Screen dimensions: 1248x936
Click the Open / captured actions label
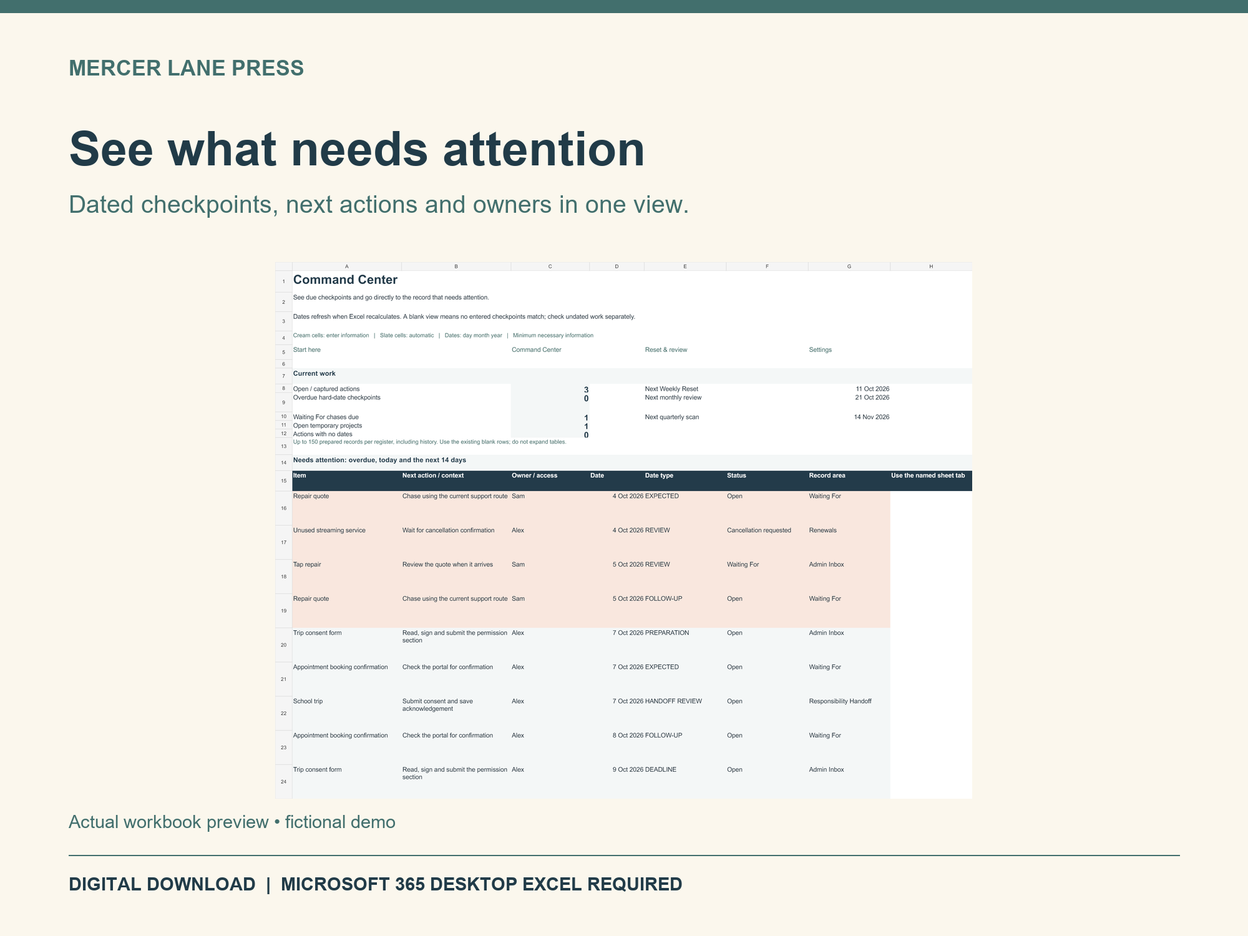coord(326,389)
